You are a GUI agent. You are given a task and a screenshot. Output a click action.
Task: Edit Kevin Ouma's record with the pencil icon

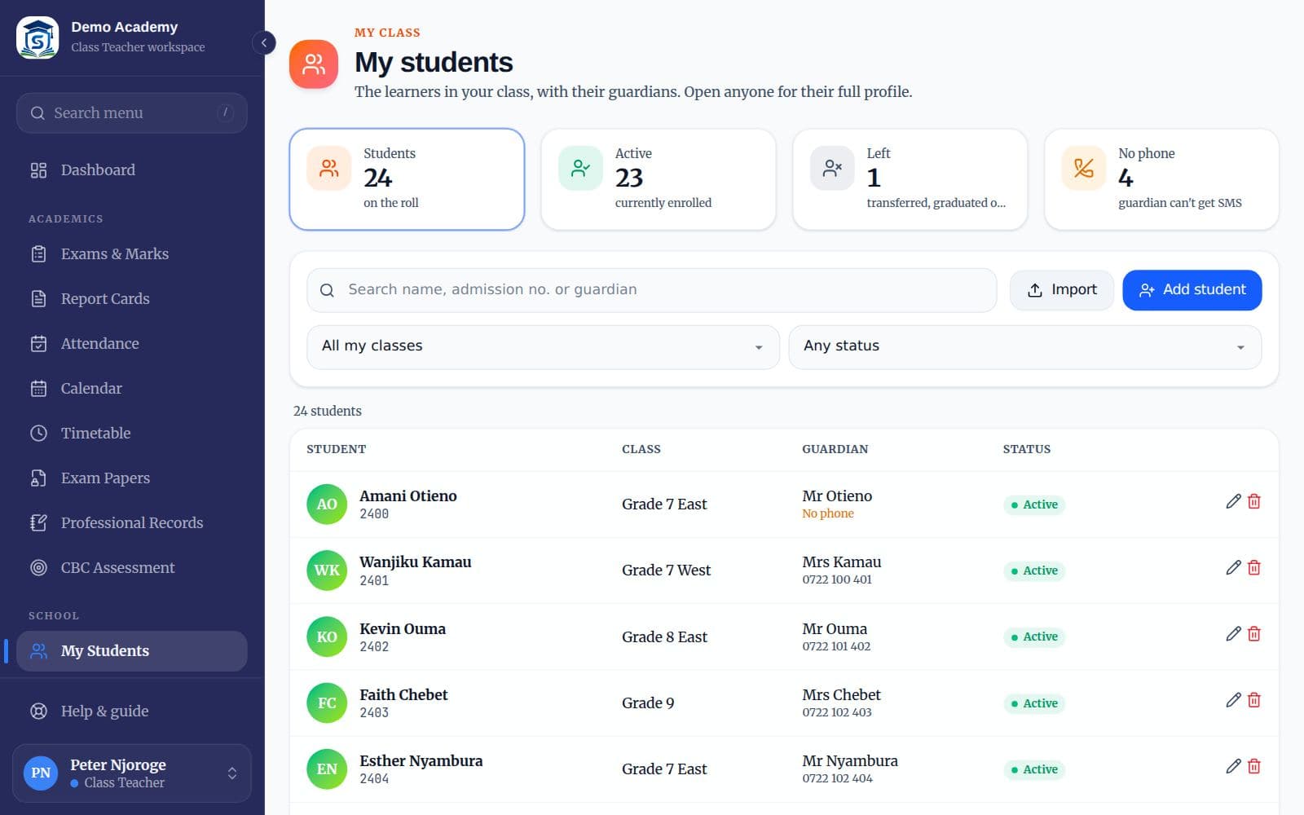coord(1233,633)
